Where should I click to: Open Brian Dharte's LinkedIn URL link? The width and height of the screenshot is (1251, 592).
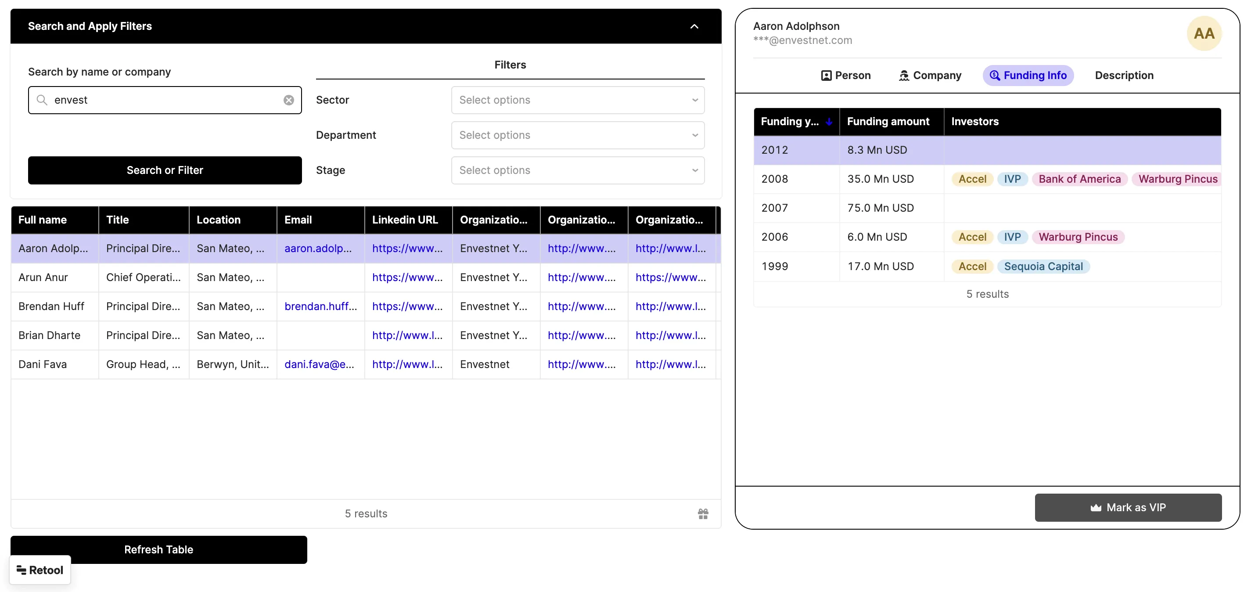[x=407, y=336]
